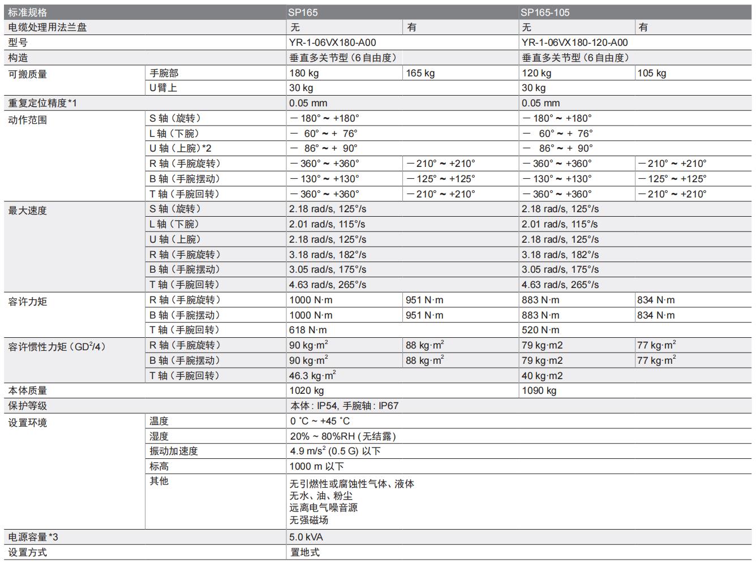
Task: Select 46.3 kg·m² inertia value
Action: [x=313, y=375]
